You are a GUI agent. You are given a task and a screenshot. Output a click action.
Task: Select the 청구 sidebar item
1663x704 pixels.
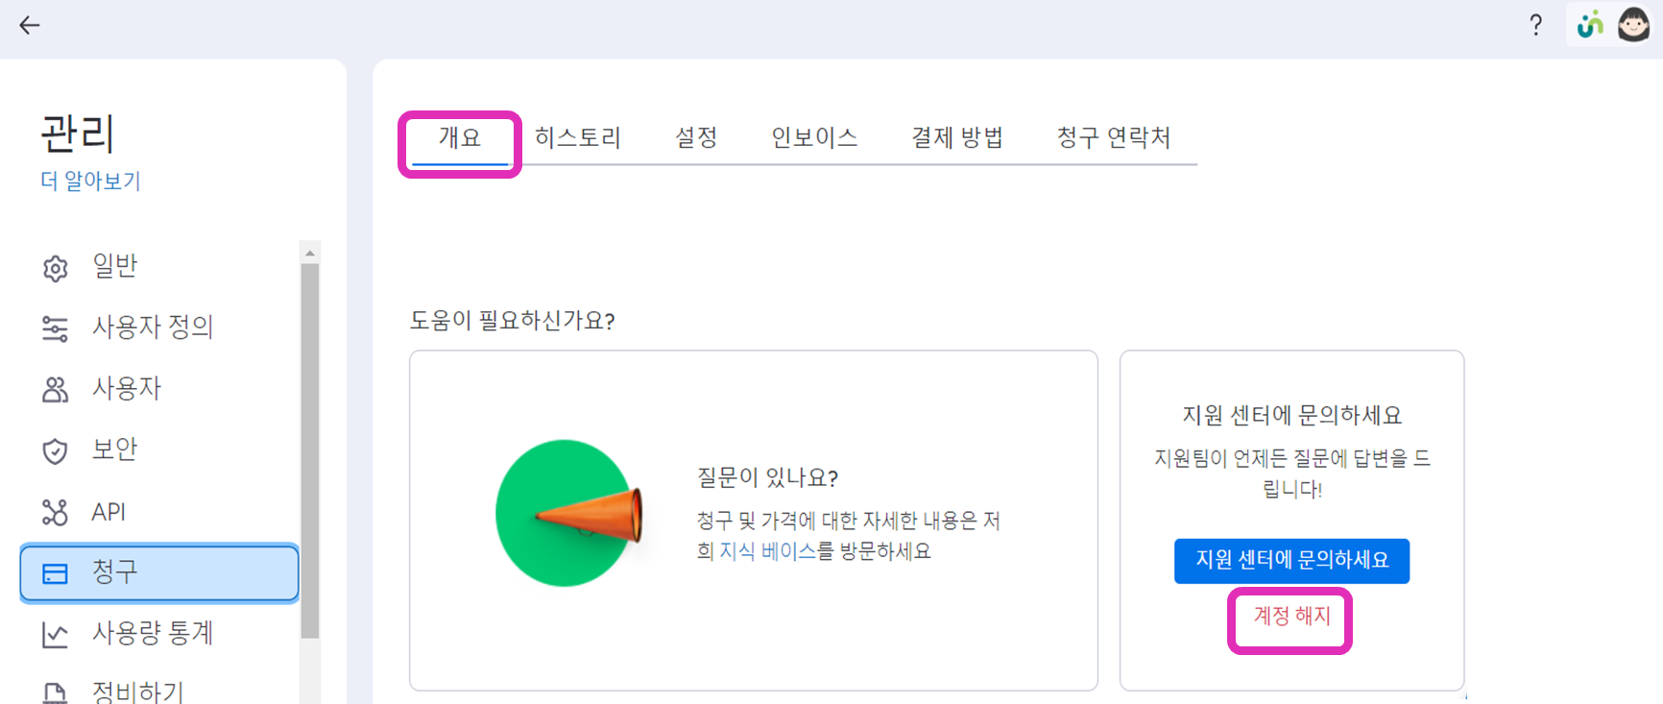click(159, 573)
